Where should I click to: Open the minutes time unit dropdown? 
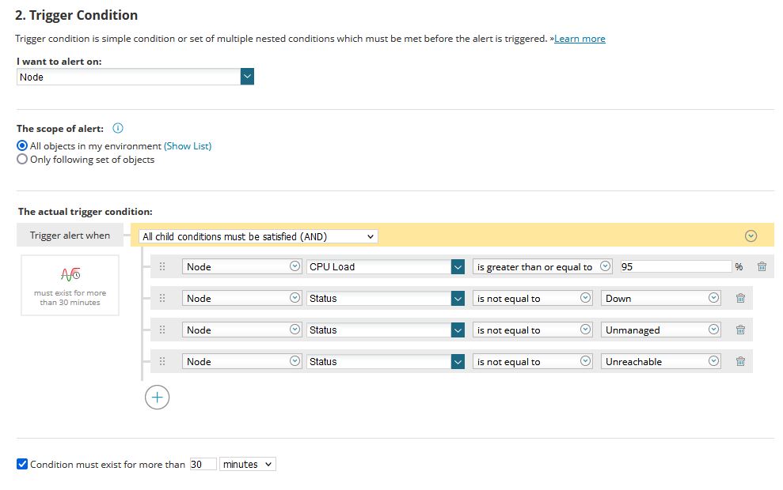[x=247, y=465]
